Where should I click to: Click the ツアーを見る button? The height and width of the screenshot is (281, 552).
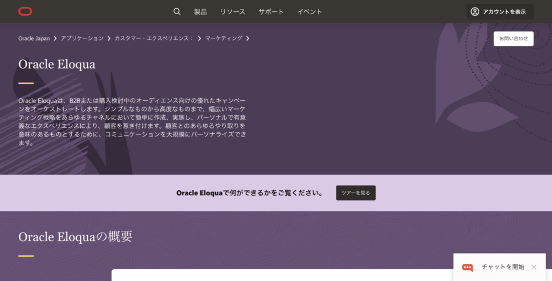356,193
